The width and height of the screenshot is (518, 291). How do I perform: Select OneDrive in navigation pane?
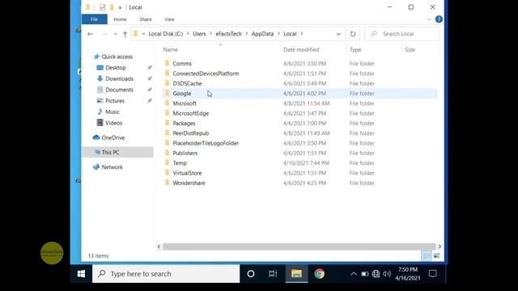tap(113, 137)
